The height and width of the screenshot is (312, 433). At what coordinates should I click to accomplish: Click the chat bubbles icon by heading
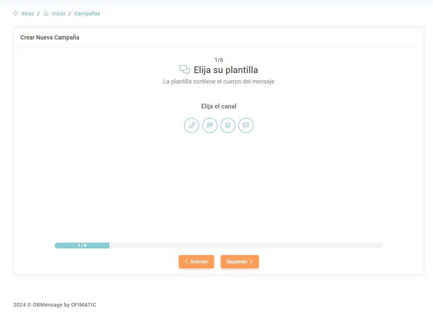185,70
